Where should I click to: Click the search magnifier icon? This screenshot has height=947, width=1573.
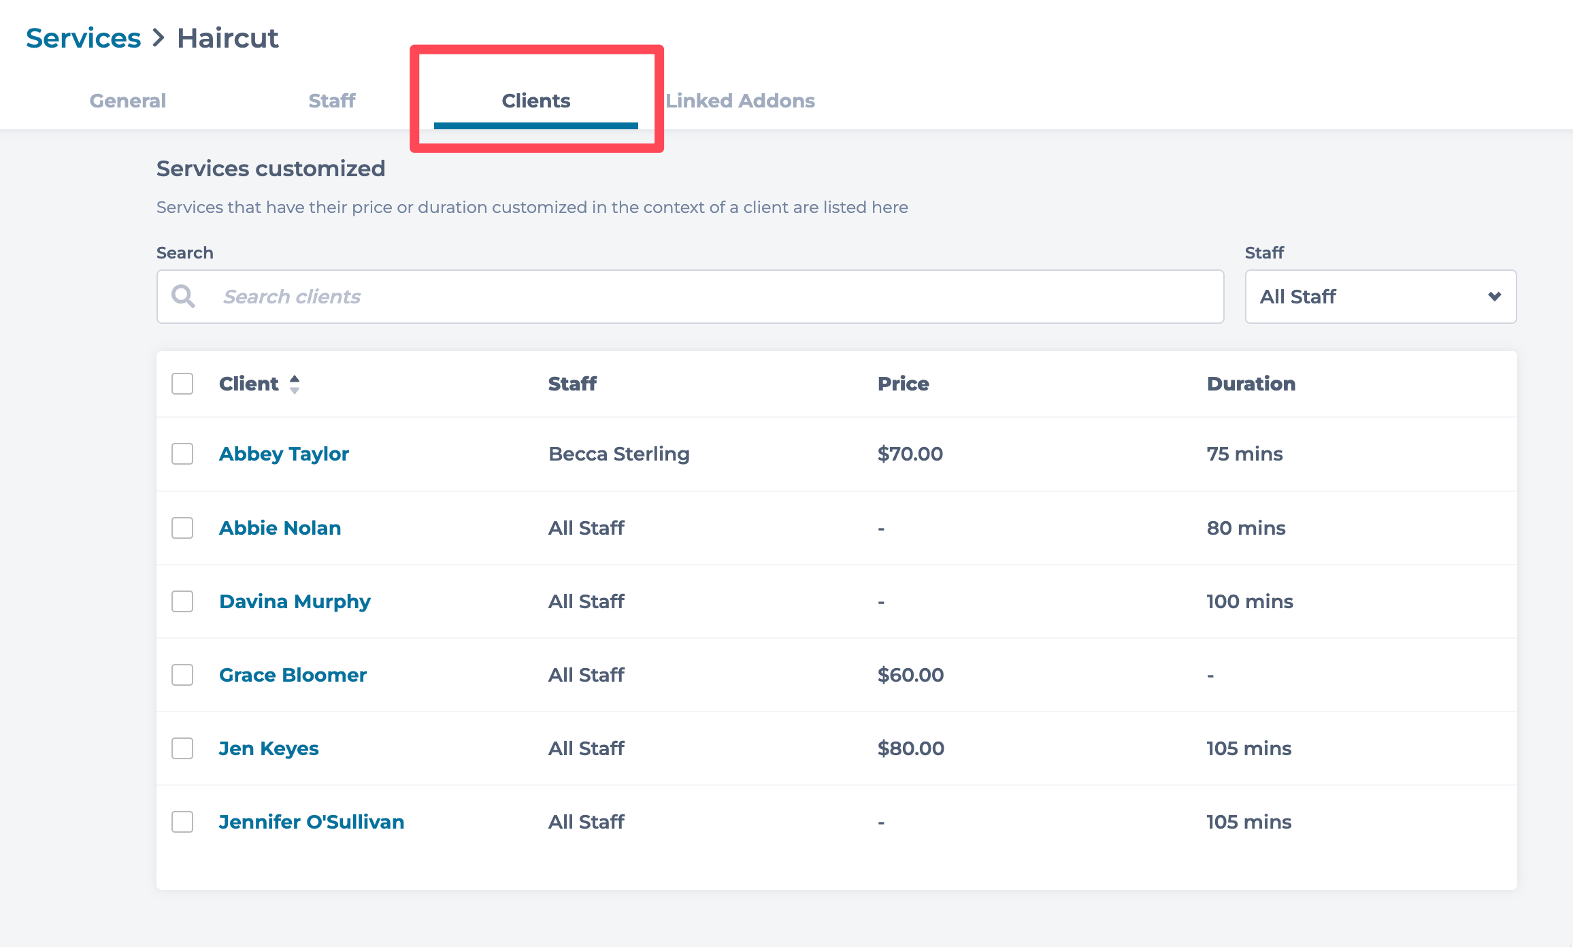coord(183,297)
